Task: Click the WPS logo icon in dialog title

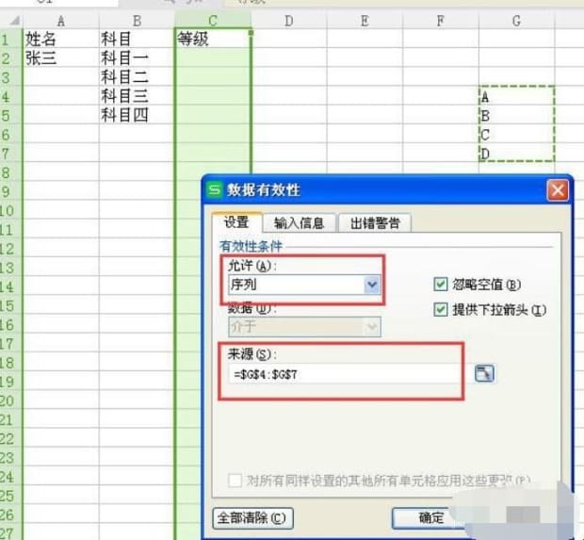Action: (x=216, y=189)
